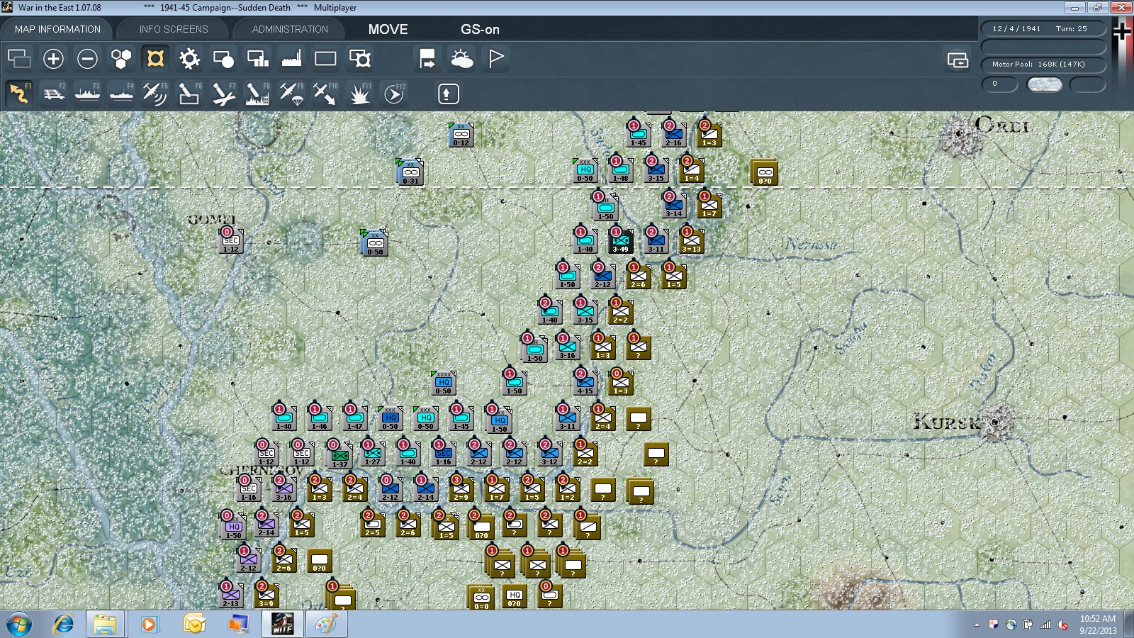Toggle the factory display icon
The height and width of the screenshot is (638, 1134).
[x=291, y=58]
